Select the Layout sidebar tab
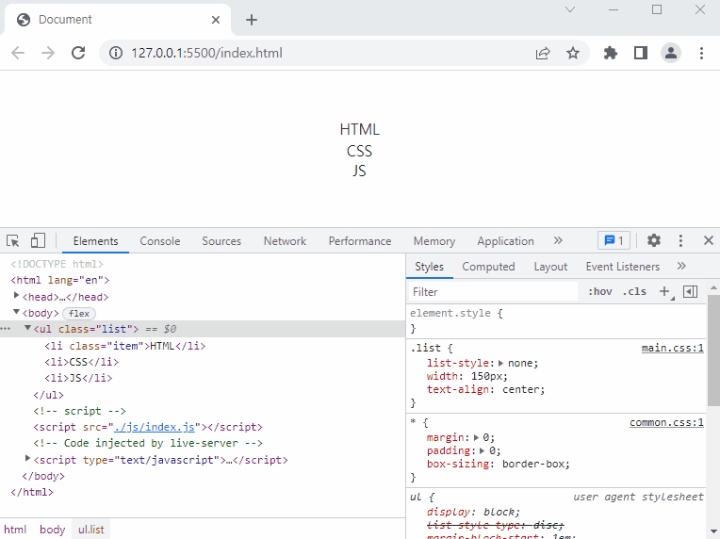The width and height of the screenshot is (720, 539). (550, 267)
